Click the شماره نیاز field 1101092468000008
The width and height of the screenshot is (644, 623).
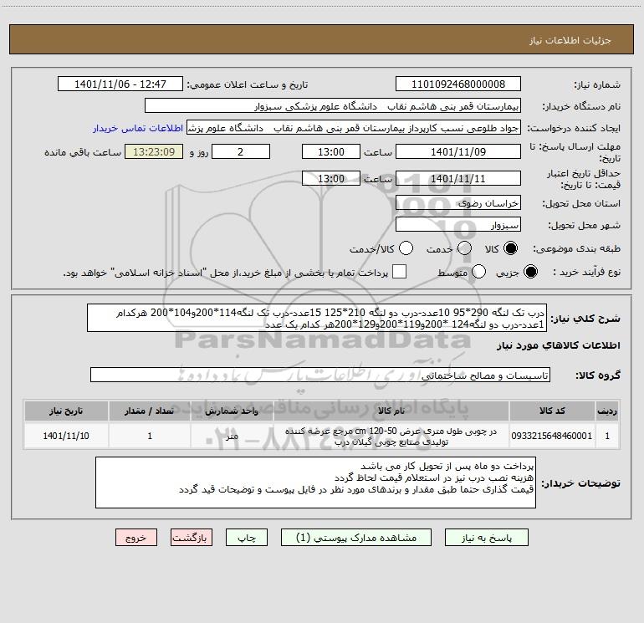coord(458,84)
